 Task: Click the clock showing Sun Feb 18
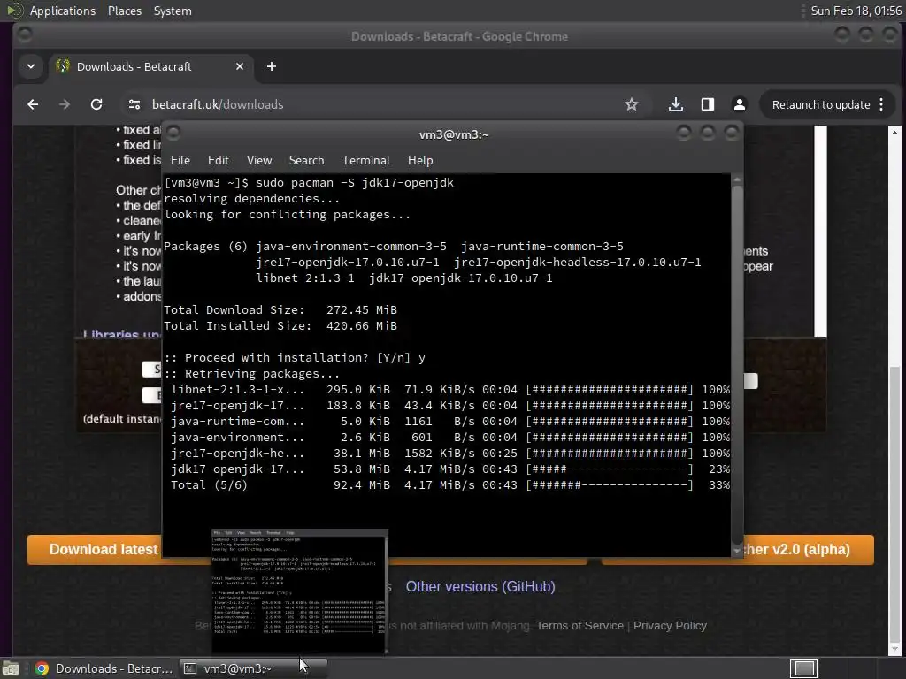click(x=856, y=11)
